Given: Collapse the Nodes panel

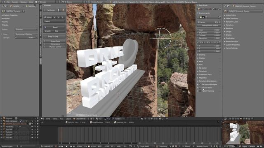Looking at the screenshot, I should pyautogui.click(x=5, y=25).
